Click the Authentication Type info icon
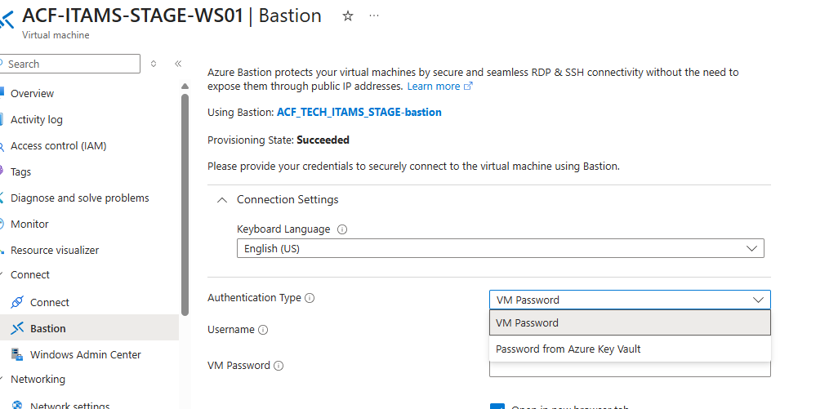This screenshot has width=838, height=409. [x=310, y=299]
